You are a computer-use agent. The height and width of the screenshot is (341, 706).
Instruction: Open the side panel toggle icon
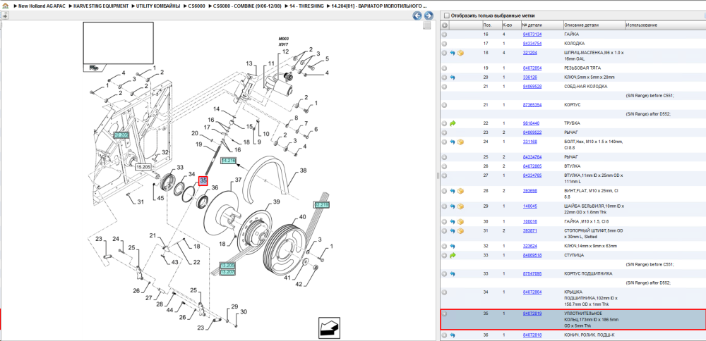(x=4, y=15)
